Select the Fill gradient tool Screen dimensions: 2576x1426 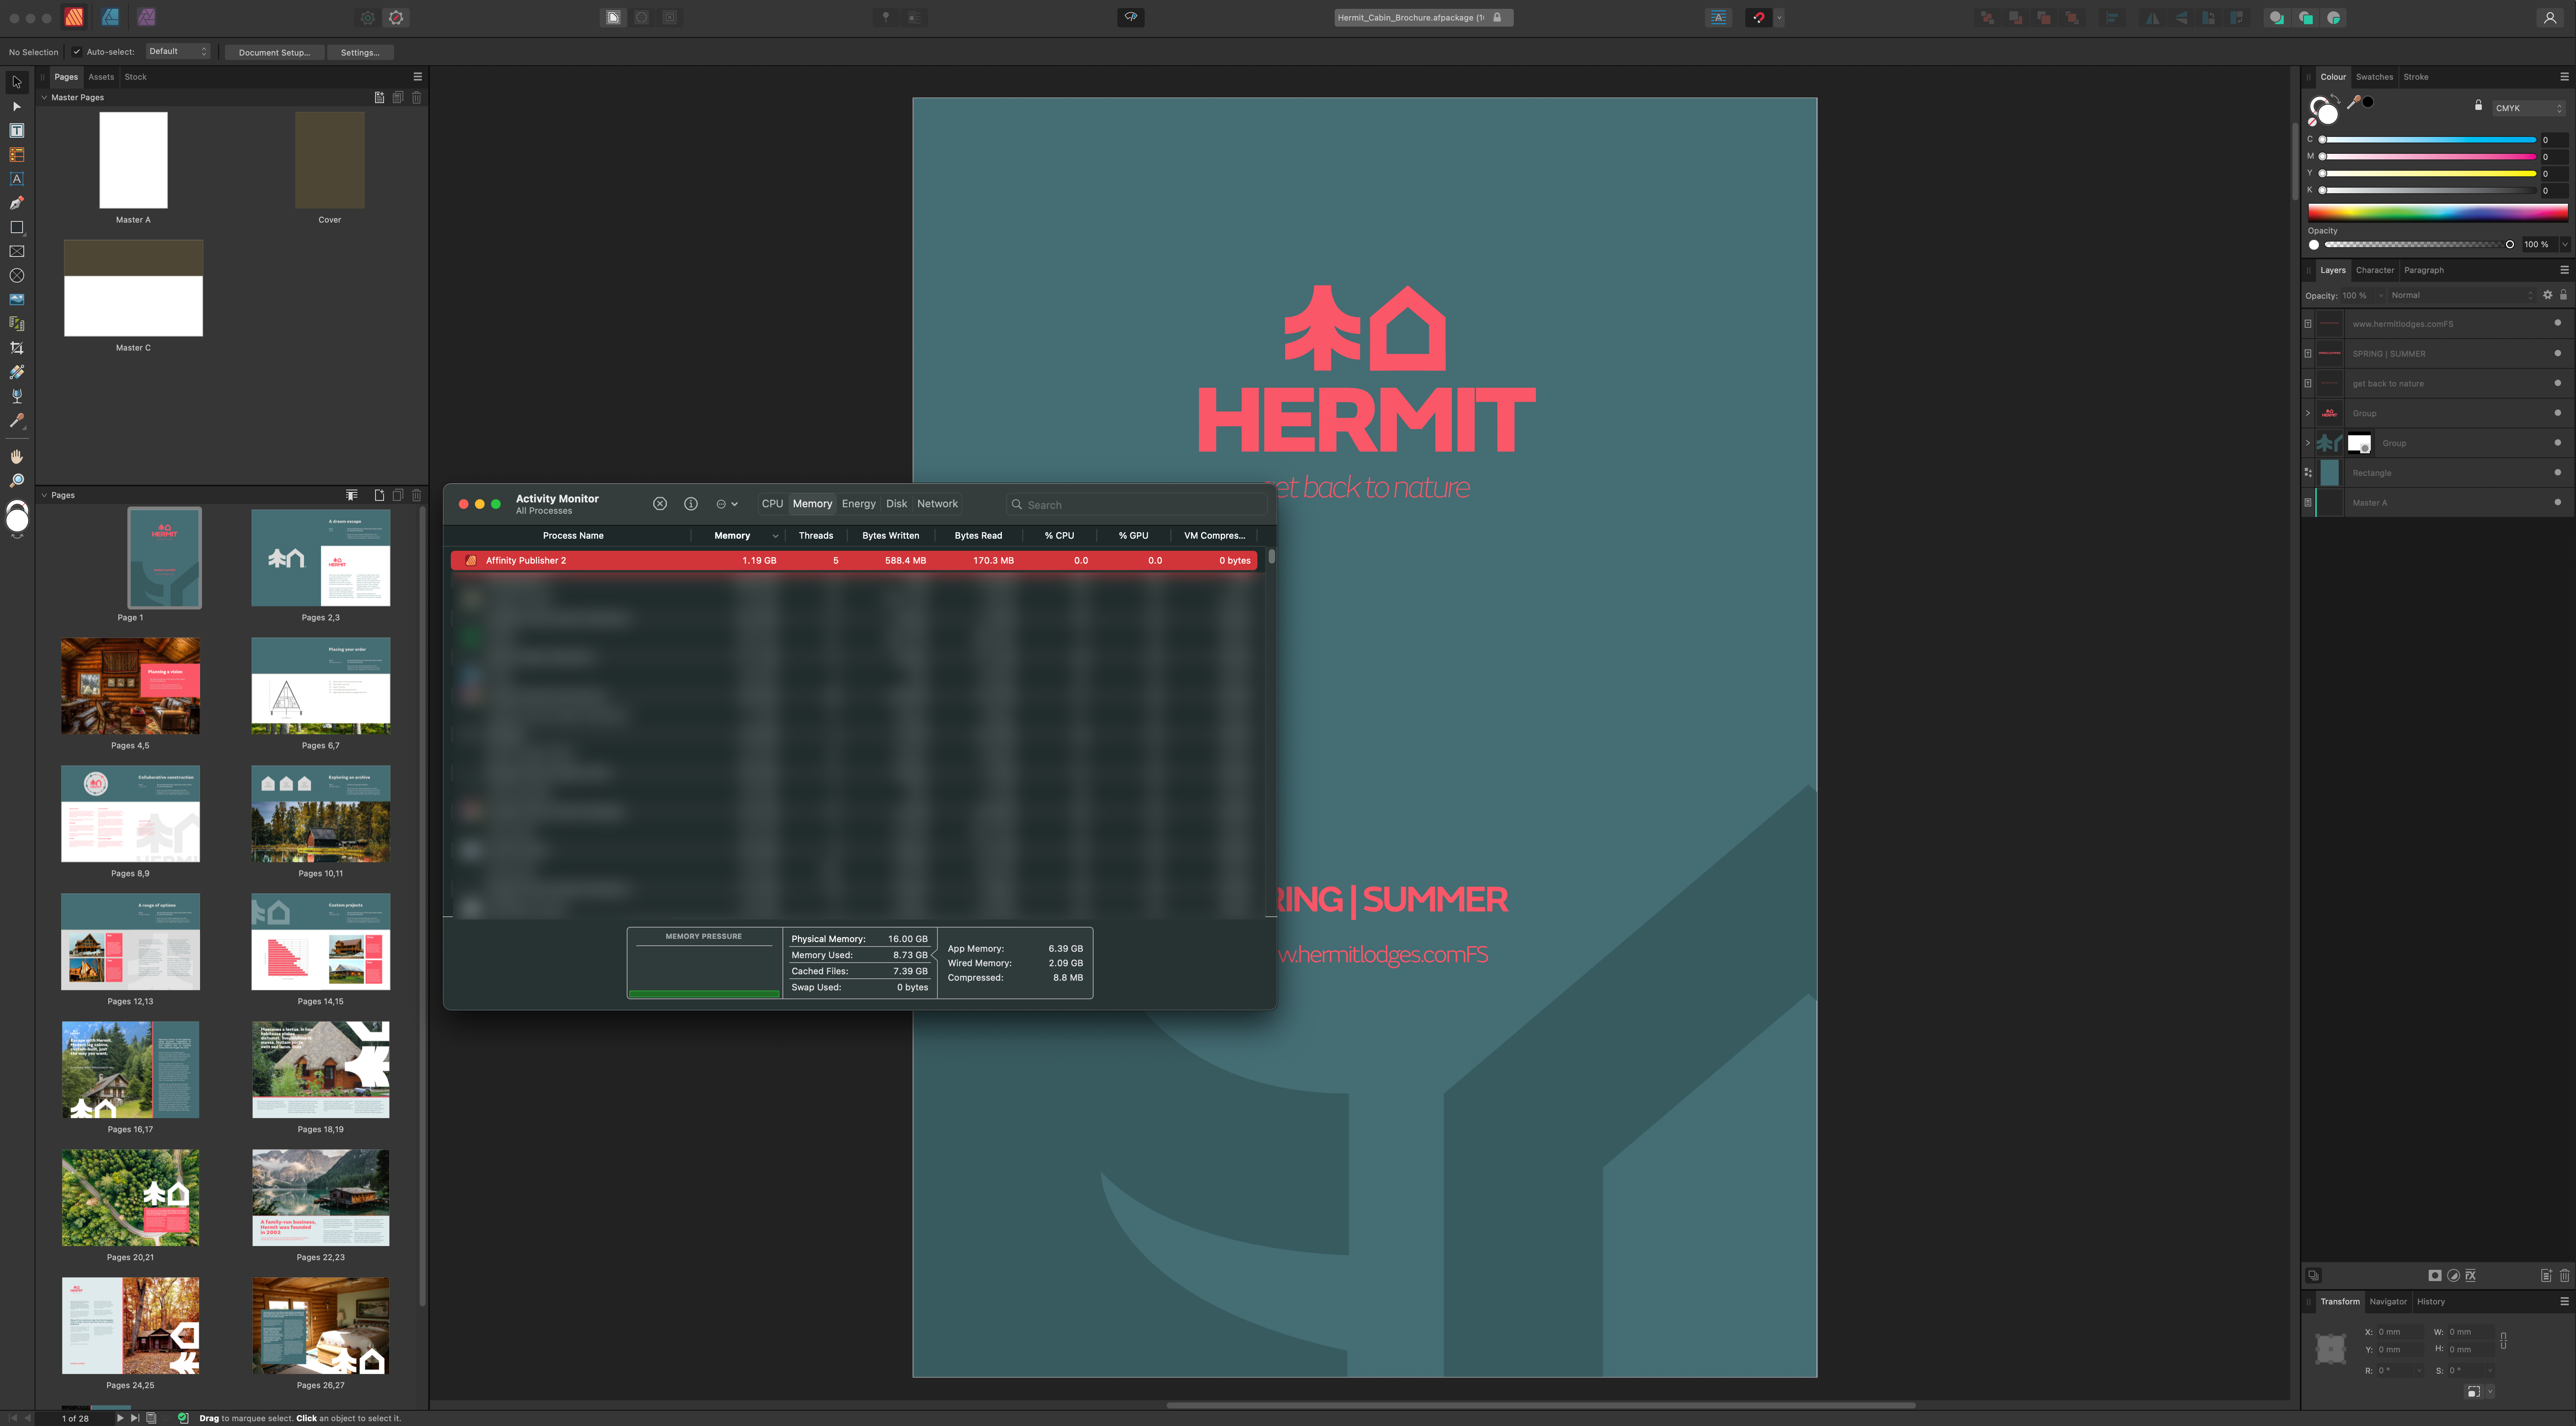point(16,372)
